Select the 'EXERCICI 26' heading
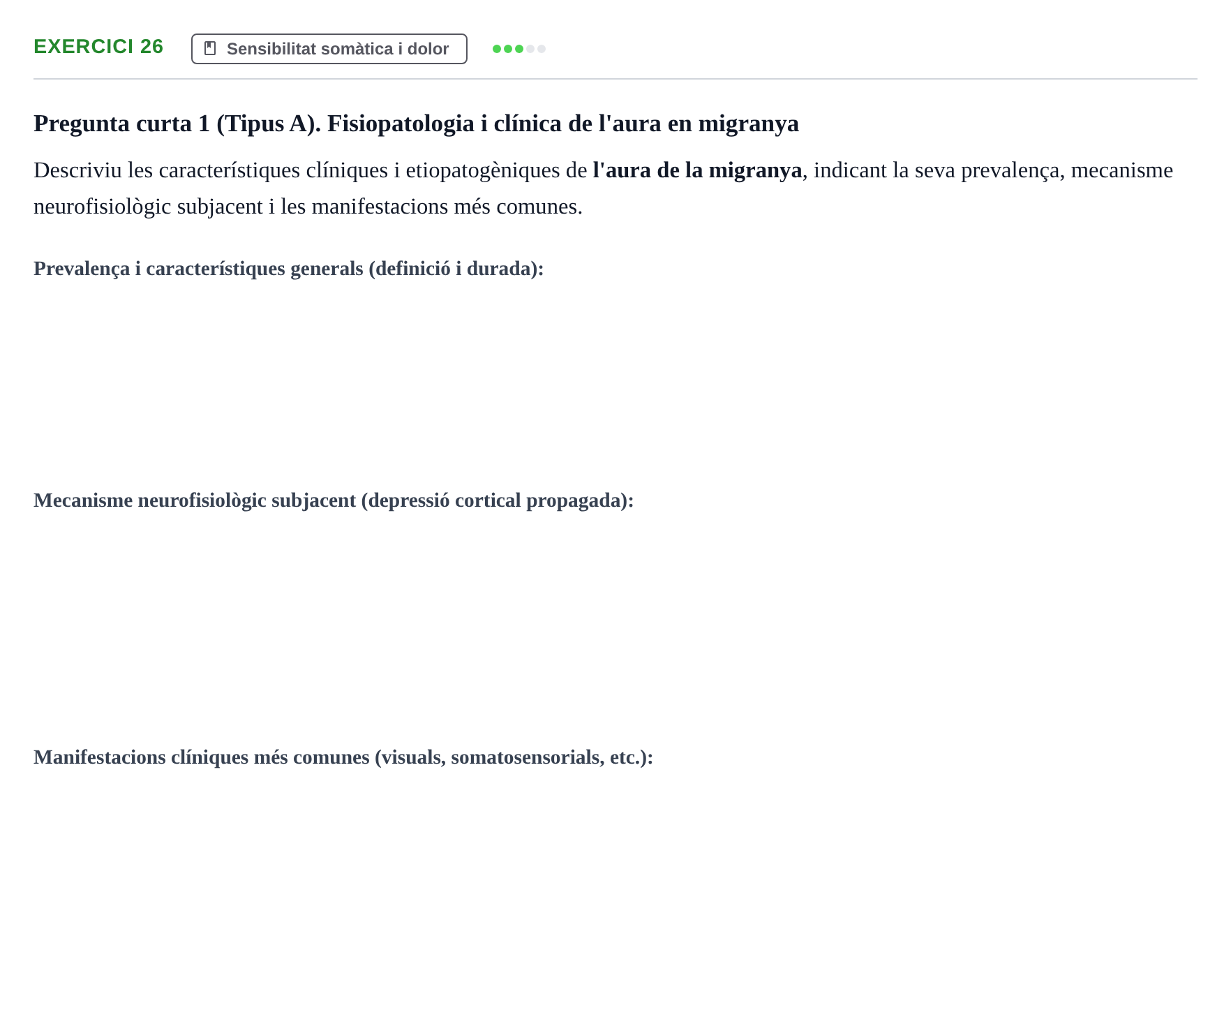The width and height of the screenshot is (1231, 1015). 98,47
